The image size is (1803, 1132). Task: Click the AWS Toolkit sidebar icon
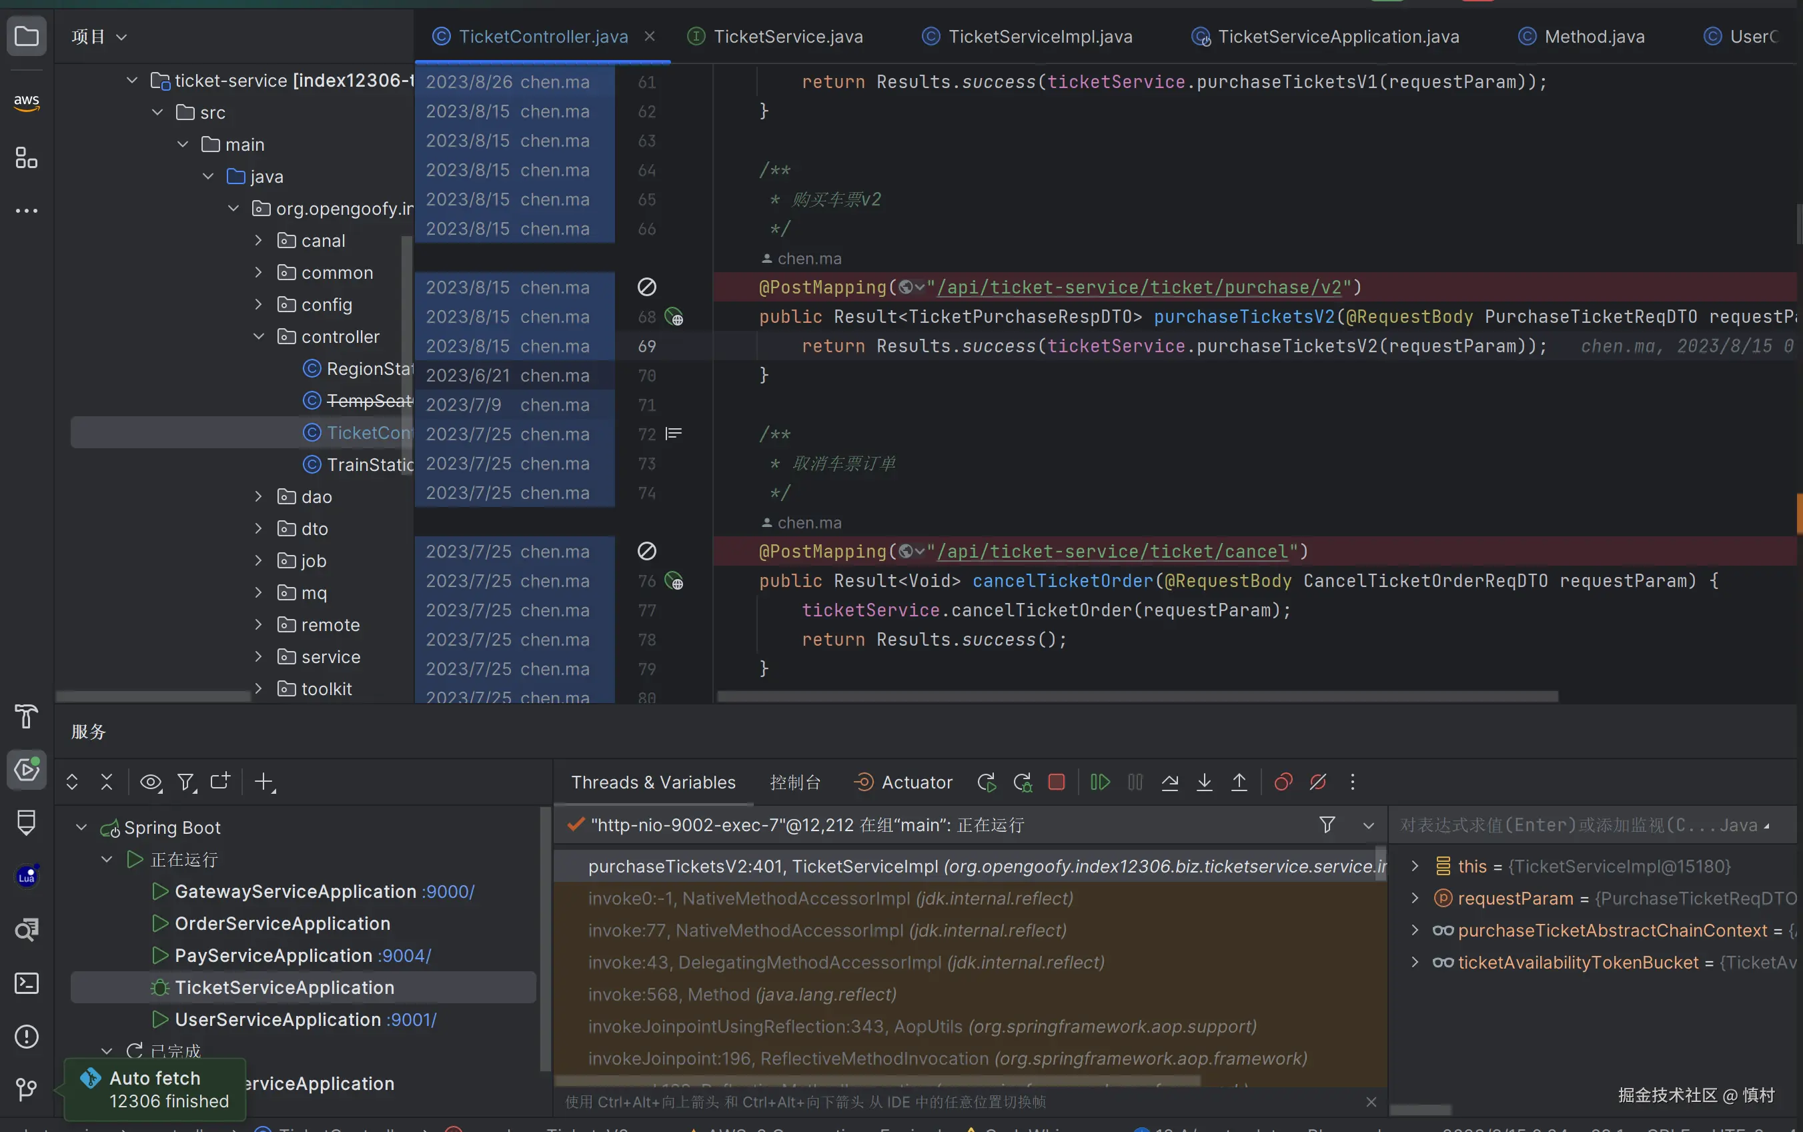26,102
